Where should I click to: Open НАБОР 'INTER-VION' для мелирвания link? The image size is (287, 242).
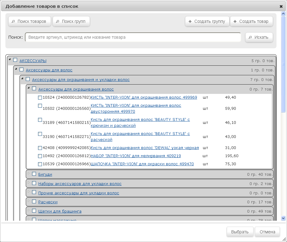point(136,156)
